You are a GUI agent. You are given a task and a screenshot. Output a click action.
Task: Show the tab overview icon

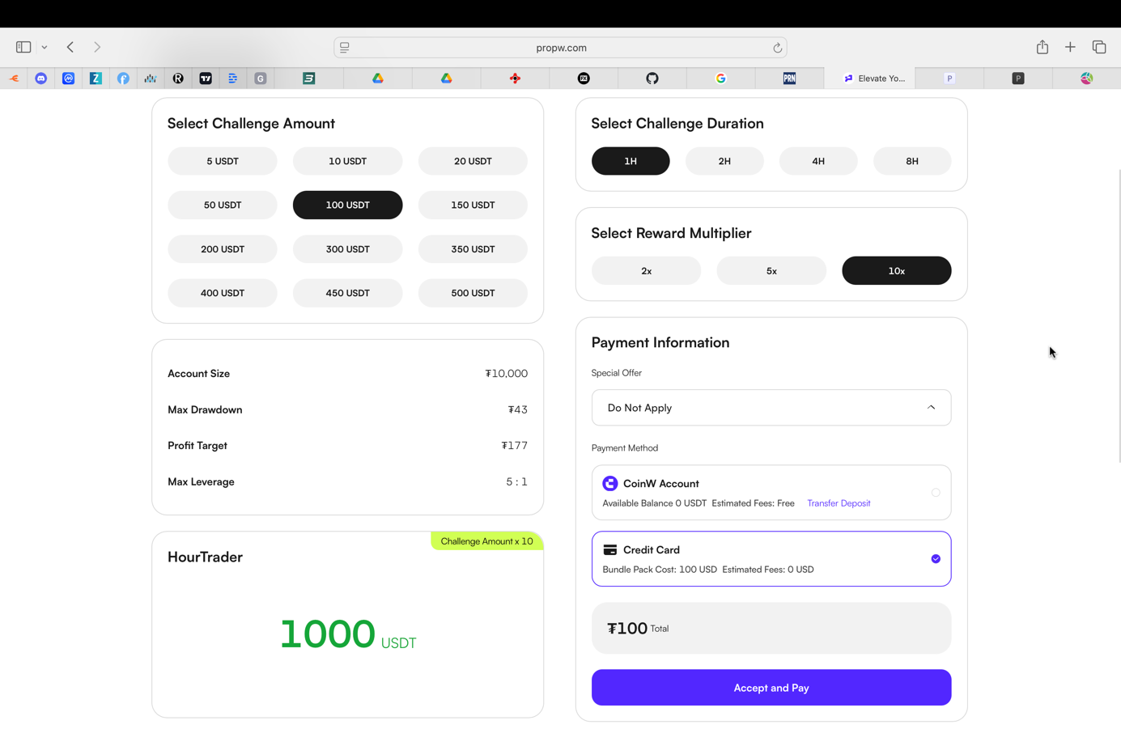tap(1098, 47)
